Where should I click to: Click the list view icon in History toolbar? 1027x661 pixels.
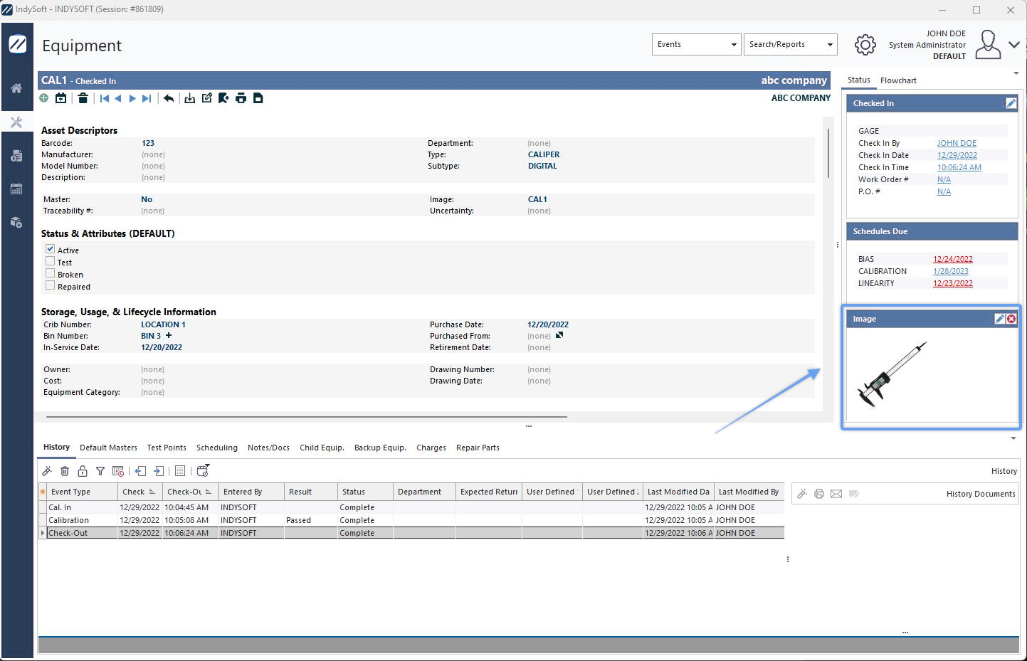click(180, 471)
